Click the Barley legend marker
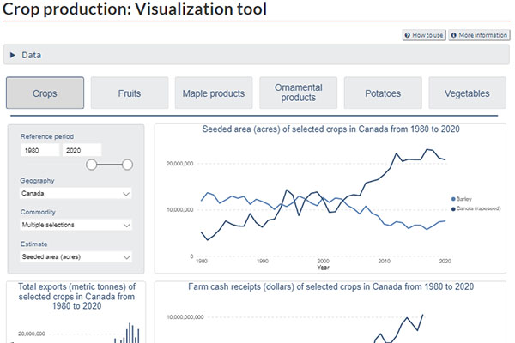Viewport: 515px width, 343px height. (x=453, y=198)
